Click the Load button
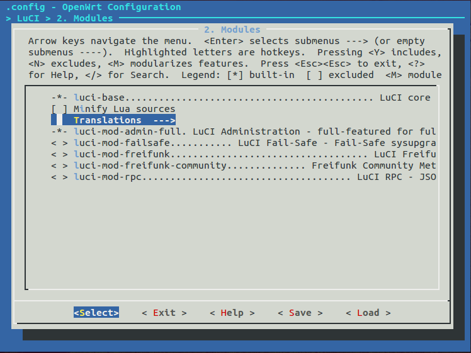 click(x=368, y=313)
